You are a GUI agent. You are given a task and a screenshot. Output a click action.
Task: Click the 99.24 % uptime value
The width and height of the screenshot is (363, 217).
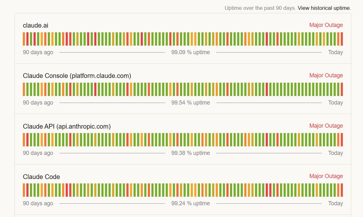click(191, 203)
